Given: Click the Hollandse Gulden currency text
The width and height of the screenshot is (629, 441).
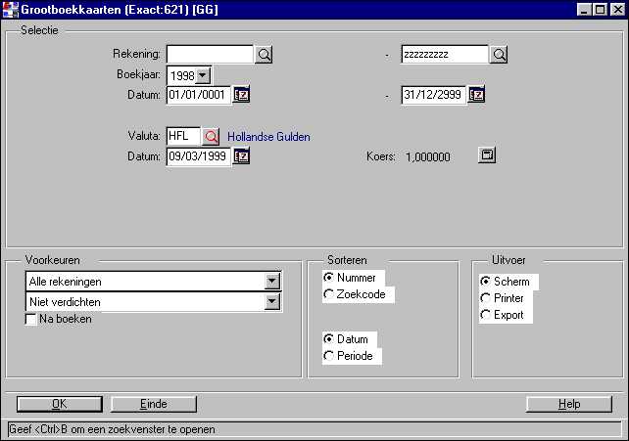Looking at the screenshot, I should (x=268, y=137).
